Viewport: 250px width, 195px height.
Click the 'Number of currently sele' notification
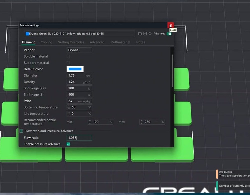pyautogui.click(x=233, y=186)
